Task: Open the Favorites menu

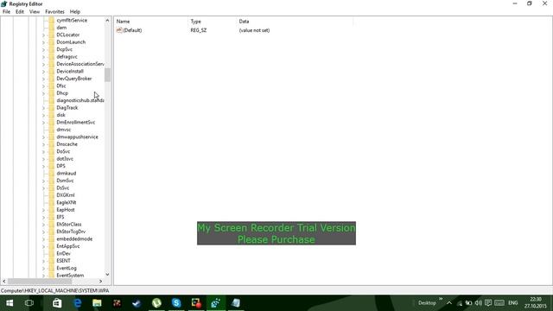Action: click(54, 11)
